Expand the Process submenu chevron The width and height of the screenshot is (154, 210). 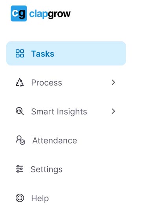(x=113, y=82)
